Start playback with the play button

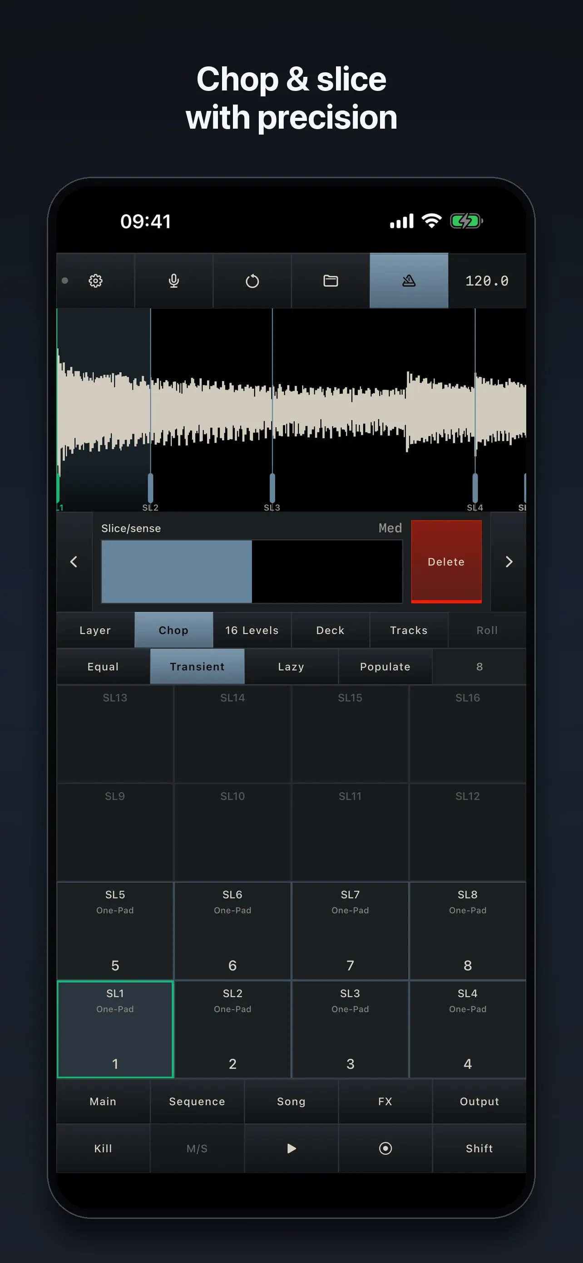pyautogui.click(x=291, y=1148)
